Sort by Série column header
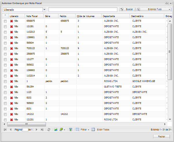This screenshot has height=142, width=174. pos(51,16)
